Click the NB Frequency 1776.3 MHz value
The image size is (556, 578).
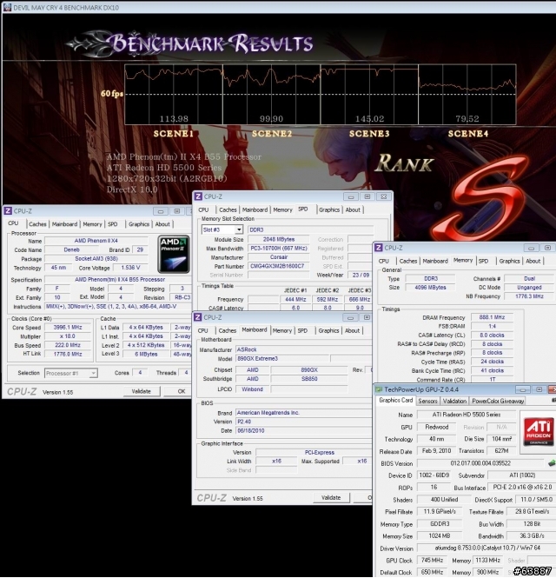(529, 296)
